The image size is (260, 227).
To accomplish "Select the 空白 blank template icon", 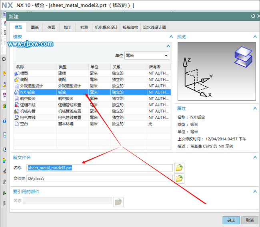I will click(x=16, y=124).
